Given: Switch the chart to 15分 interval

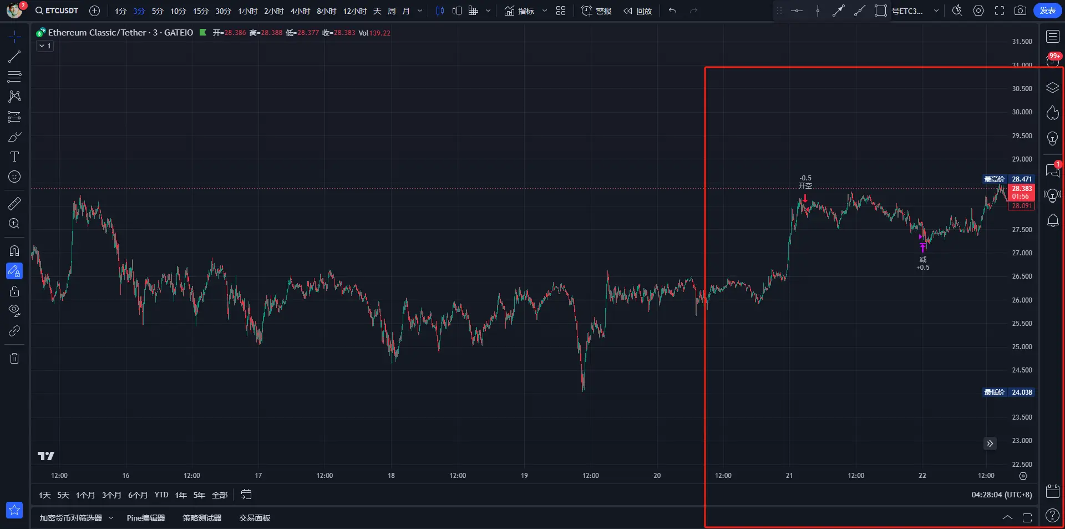Looking at the screenshot, I should (200, 11).
